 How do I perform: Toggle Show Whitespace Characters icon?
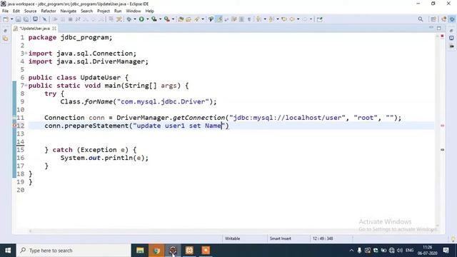(249, 19)
